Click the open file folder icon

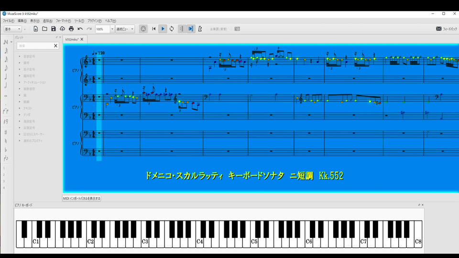tap(44, 29)
